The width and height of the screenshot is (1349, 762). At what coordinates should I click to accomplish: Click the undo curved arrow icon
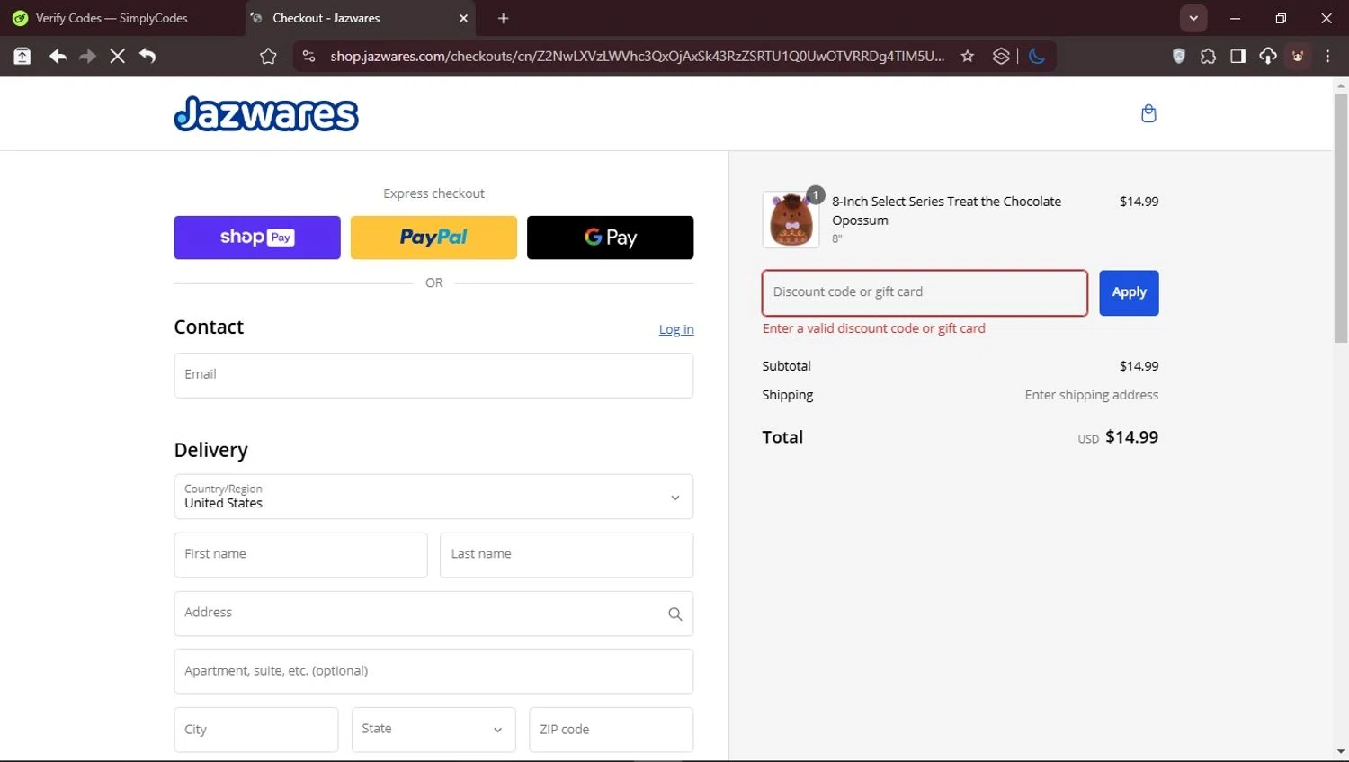coord(147,56)
